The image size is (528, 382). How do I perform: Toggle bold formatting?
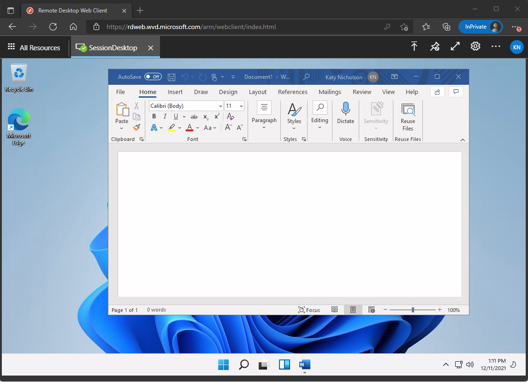(x=154, y=117)
